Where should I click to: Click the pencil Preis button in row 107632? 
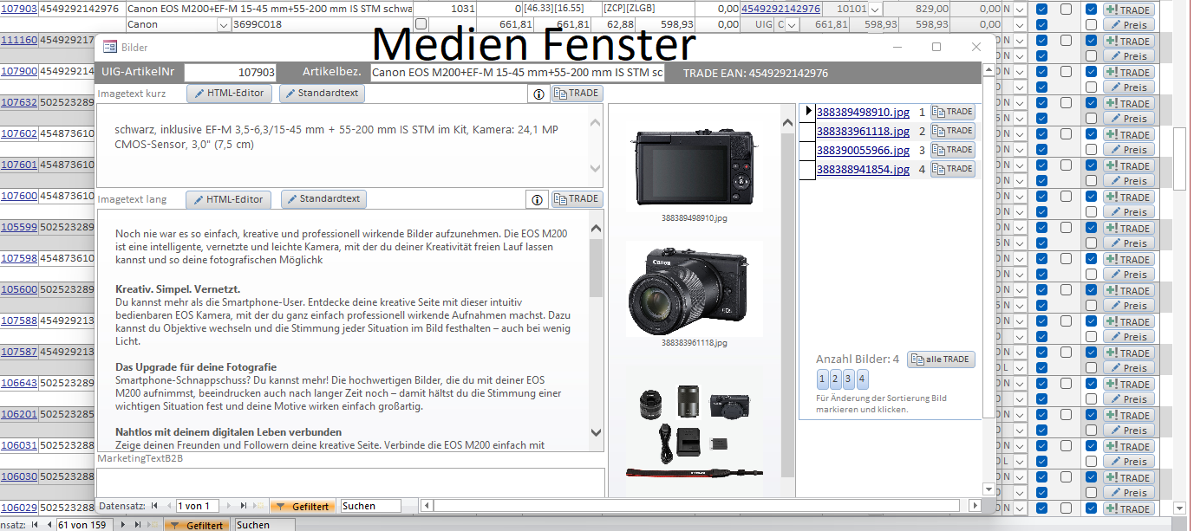[1128, 119]
